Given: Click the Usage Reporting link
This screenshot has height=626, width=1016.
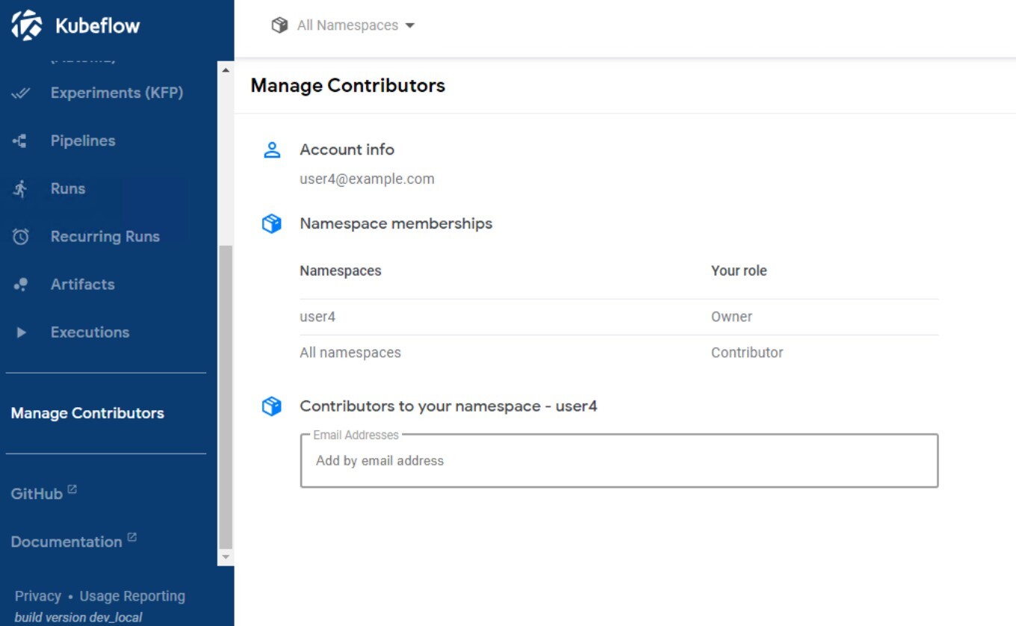Looking at the screenshot, I should coord(134,595).
